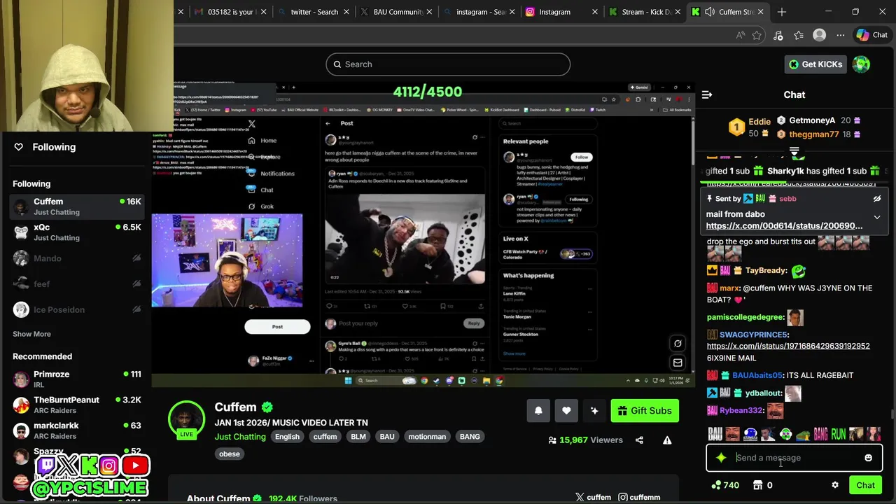Open offline channel feef
The height and width of the screenshot is (504, 896).
pos(77,284)
